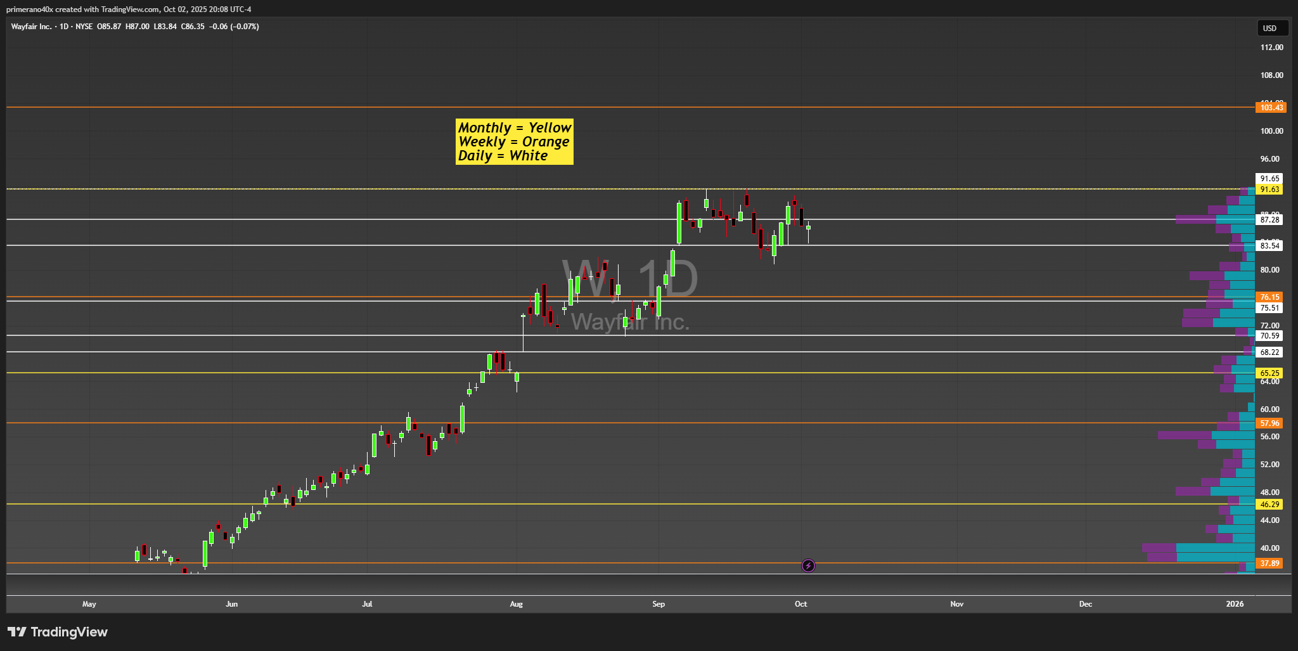Click the Wayfair Inc. symbol title
Viewport: 1298px width, 651px height.
point(32,27)
